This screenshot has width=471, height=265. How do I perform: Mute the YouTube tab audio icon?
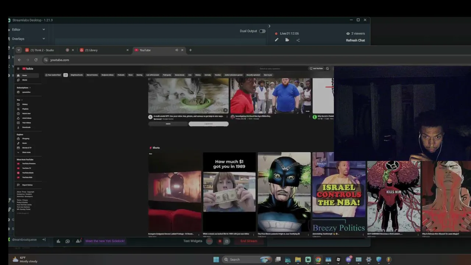point(177,50)
